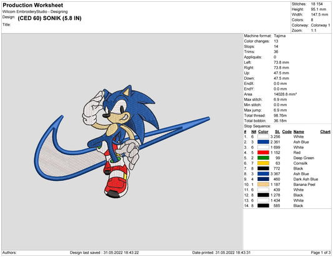Click the 'Design last saved' timestamp in footer
Viewport: 333px width, 257px height.
[x=104, y=253]
